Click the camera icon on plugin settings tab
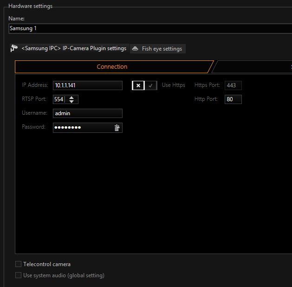 point(14,48)
